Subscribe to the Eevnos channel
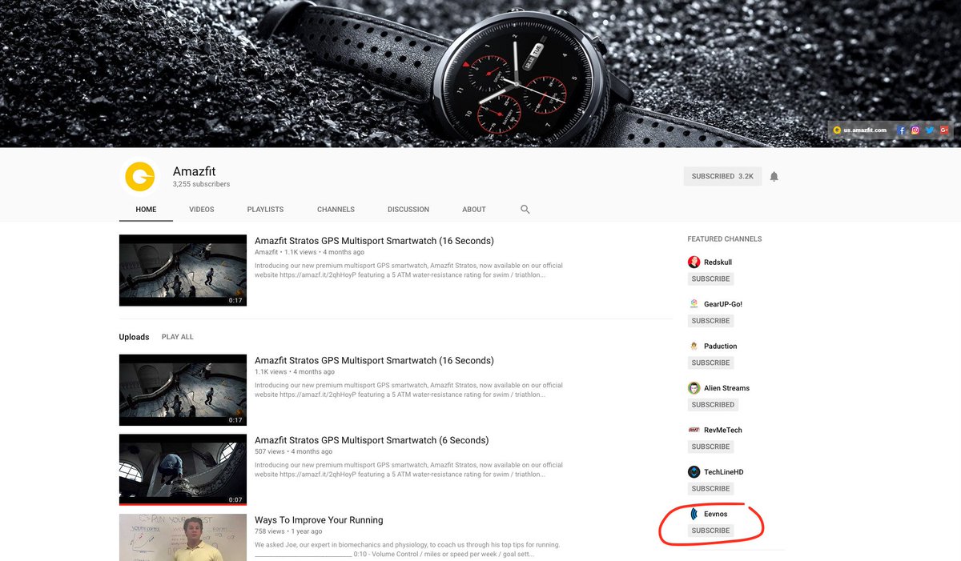 710,531
